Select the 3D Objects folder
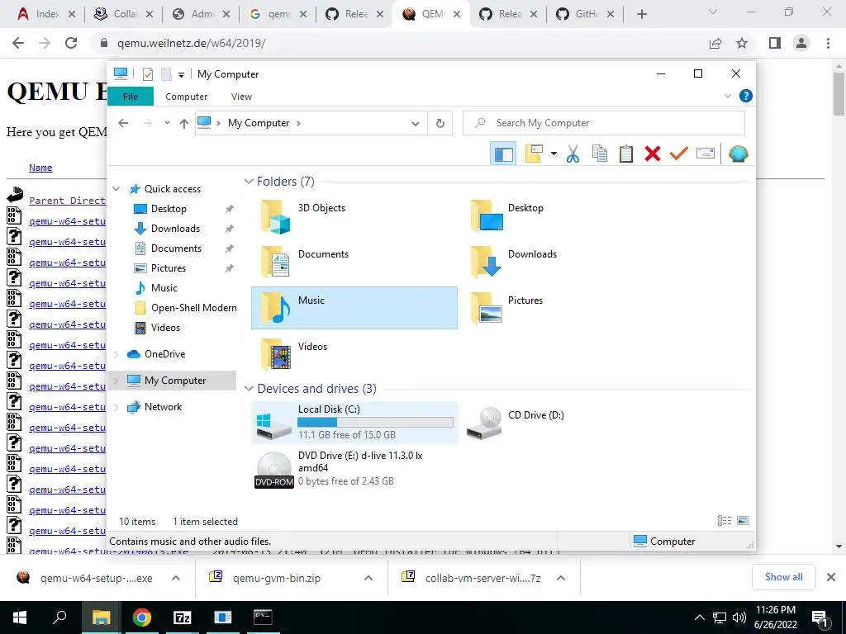Image resolution: width=846 pixels, height=634 pixels. click(x=354, y=215)
